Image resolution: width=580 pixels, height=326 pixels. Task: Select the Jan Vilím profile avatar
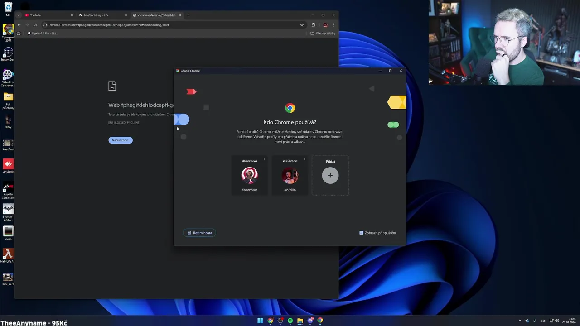pyautogui.click(x=290, y=175)
